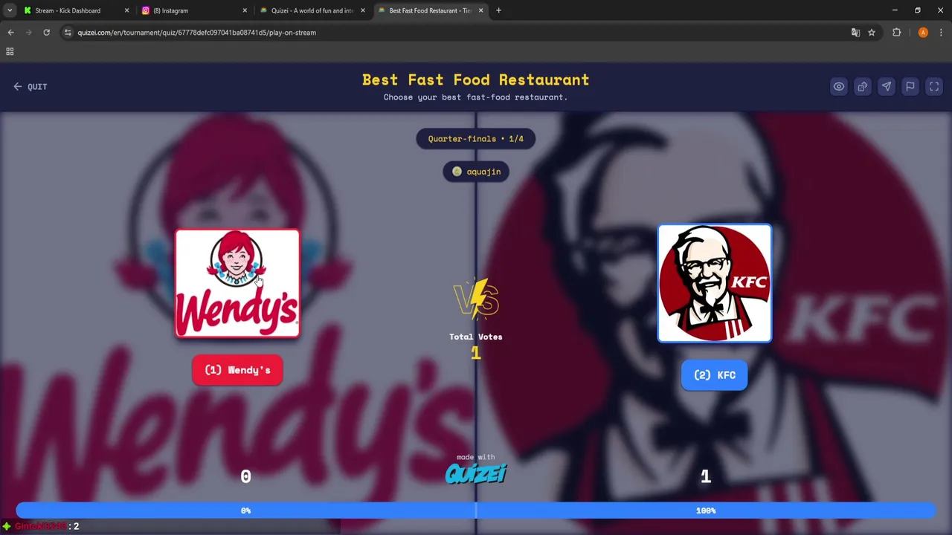Reload the current page
952x535 pixels.
coord(46,33)
